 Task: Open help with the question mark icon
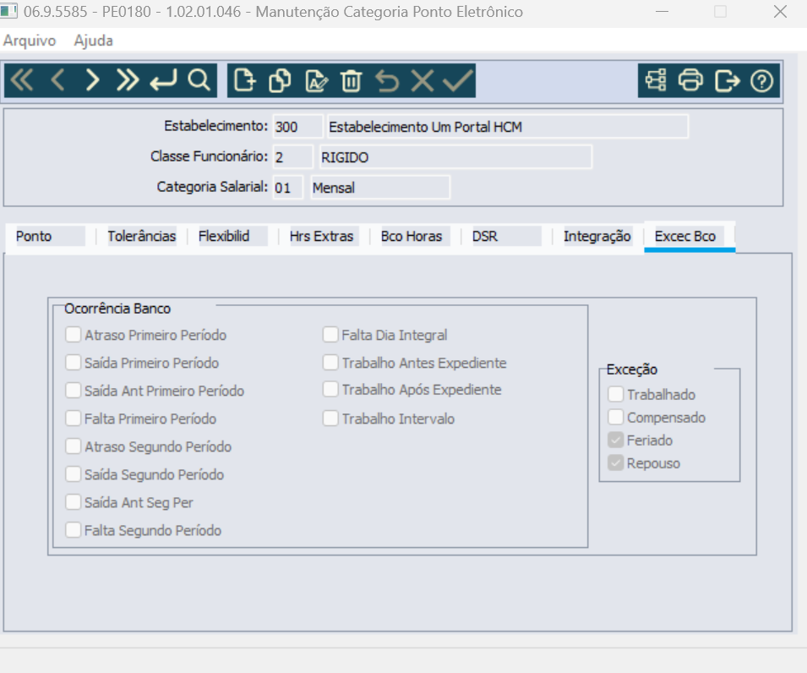(761, 80)
